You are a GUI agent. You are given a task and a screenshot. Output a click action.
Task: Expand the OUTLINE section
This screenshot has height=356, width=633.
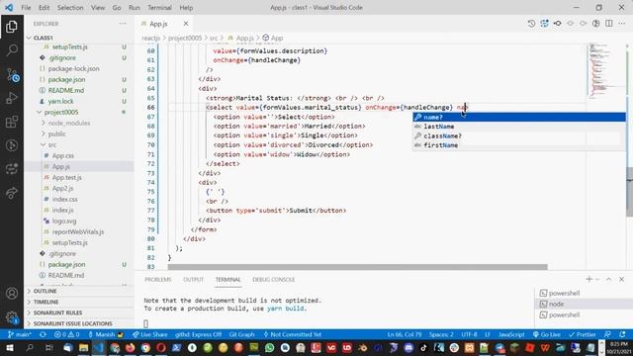[45, 291]
